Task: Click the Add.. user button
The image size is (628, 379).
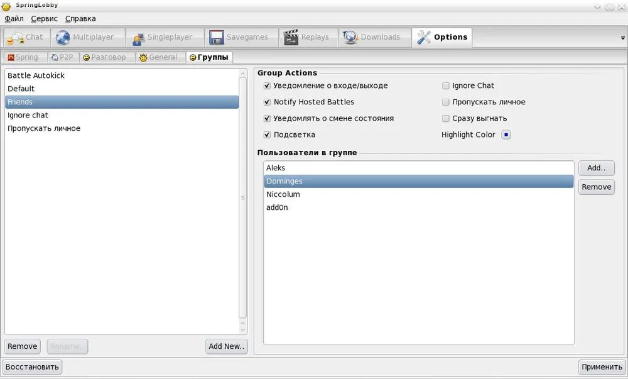Action: (596, 168)
